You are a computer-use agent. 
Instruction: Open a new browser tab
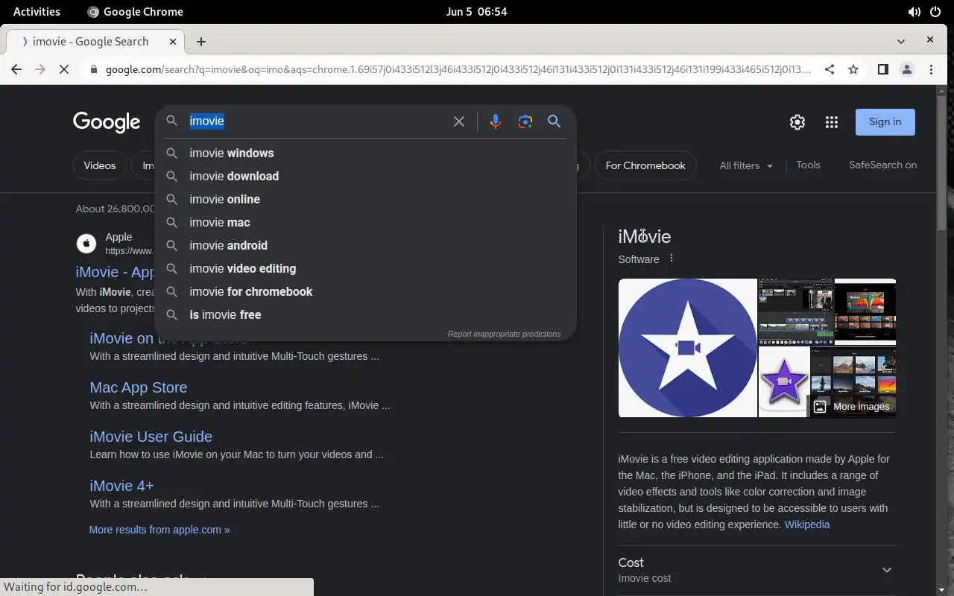(201, 42)
